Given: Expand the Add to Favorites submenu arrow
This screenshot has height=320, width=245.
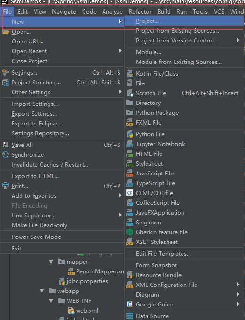Looking at the screenshot, I should click(120, 195).
